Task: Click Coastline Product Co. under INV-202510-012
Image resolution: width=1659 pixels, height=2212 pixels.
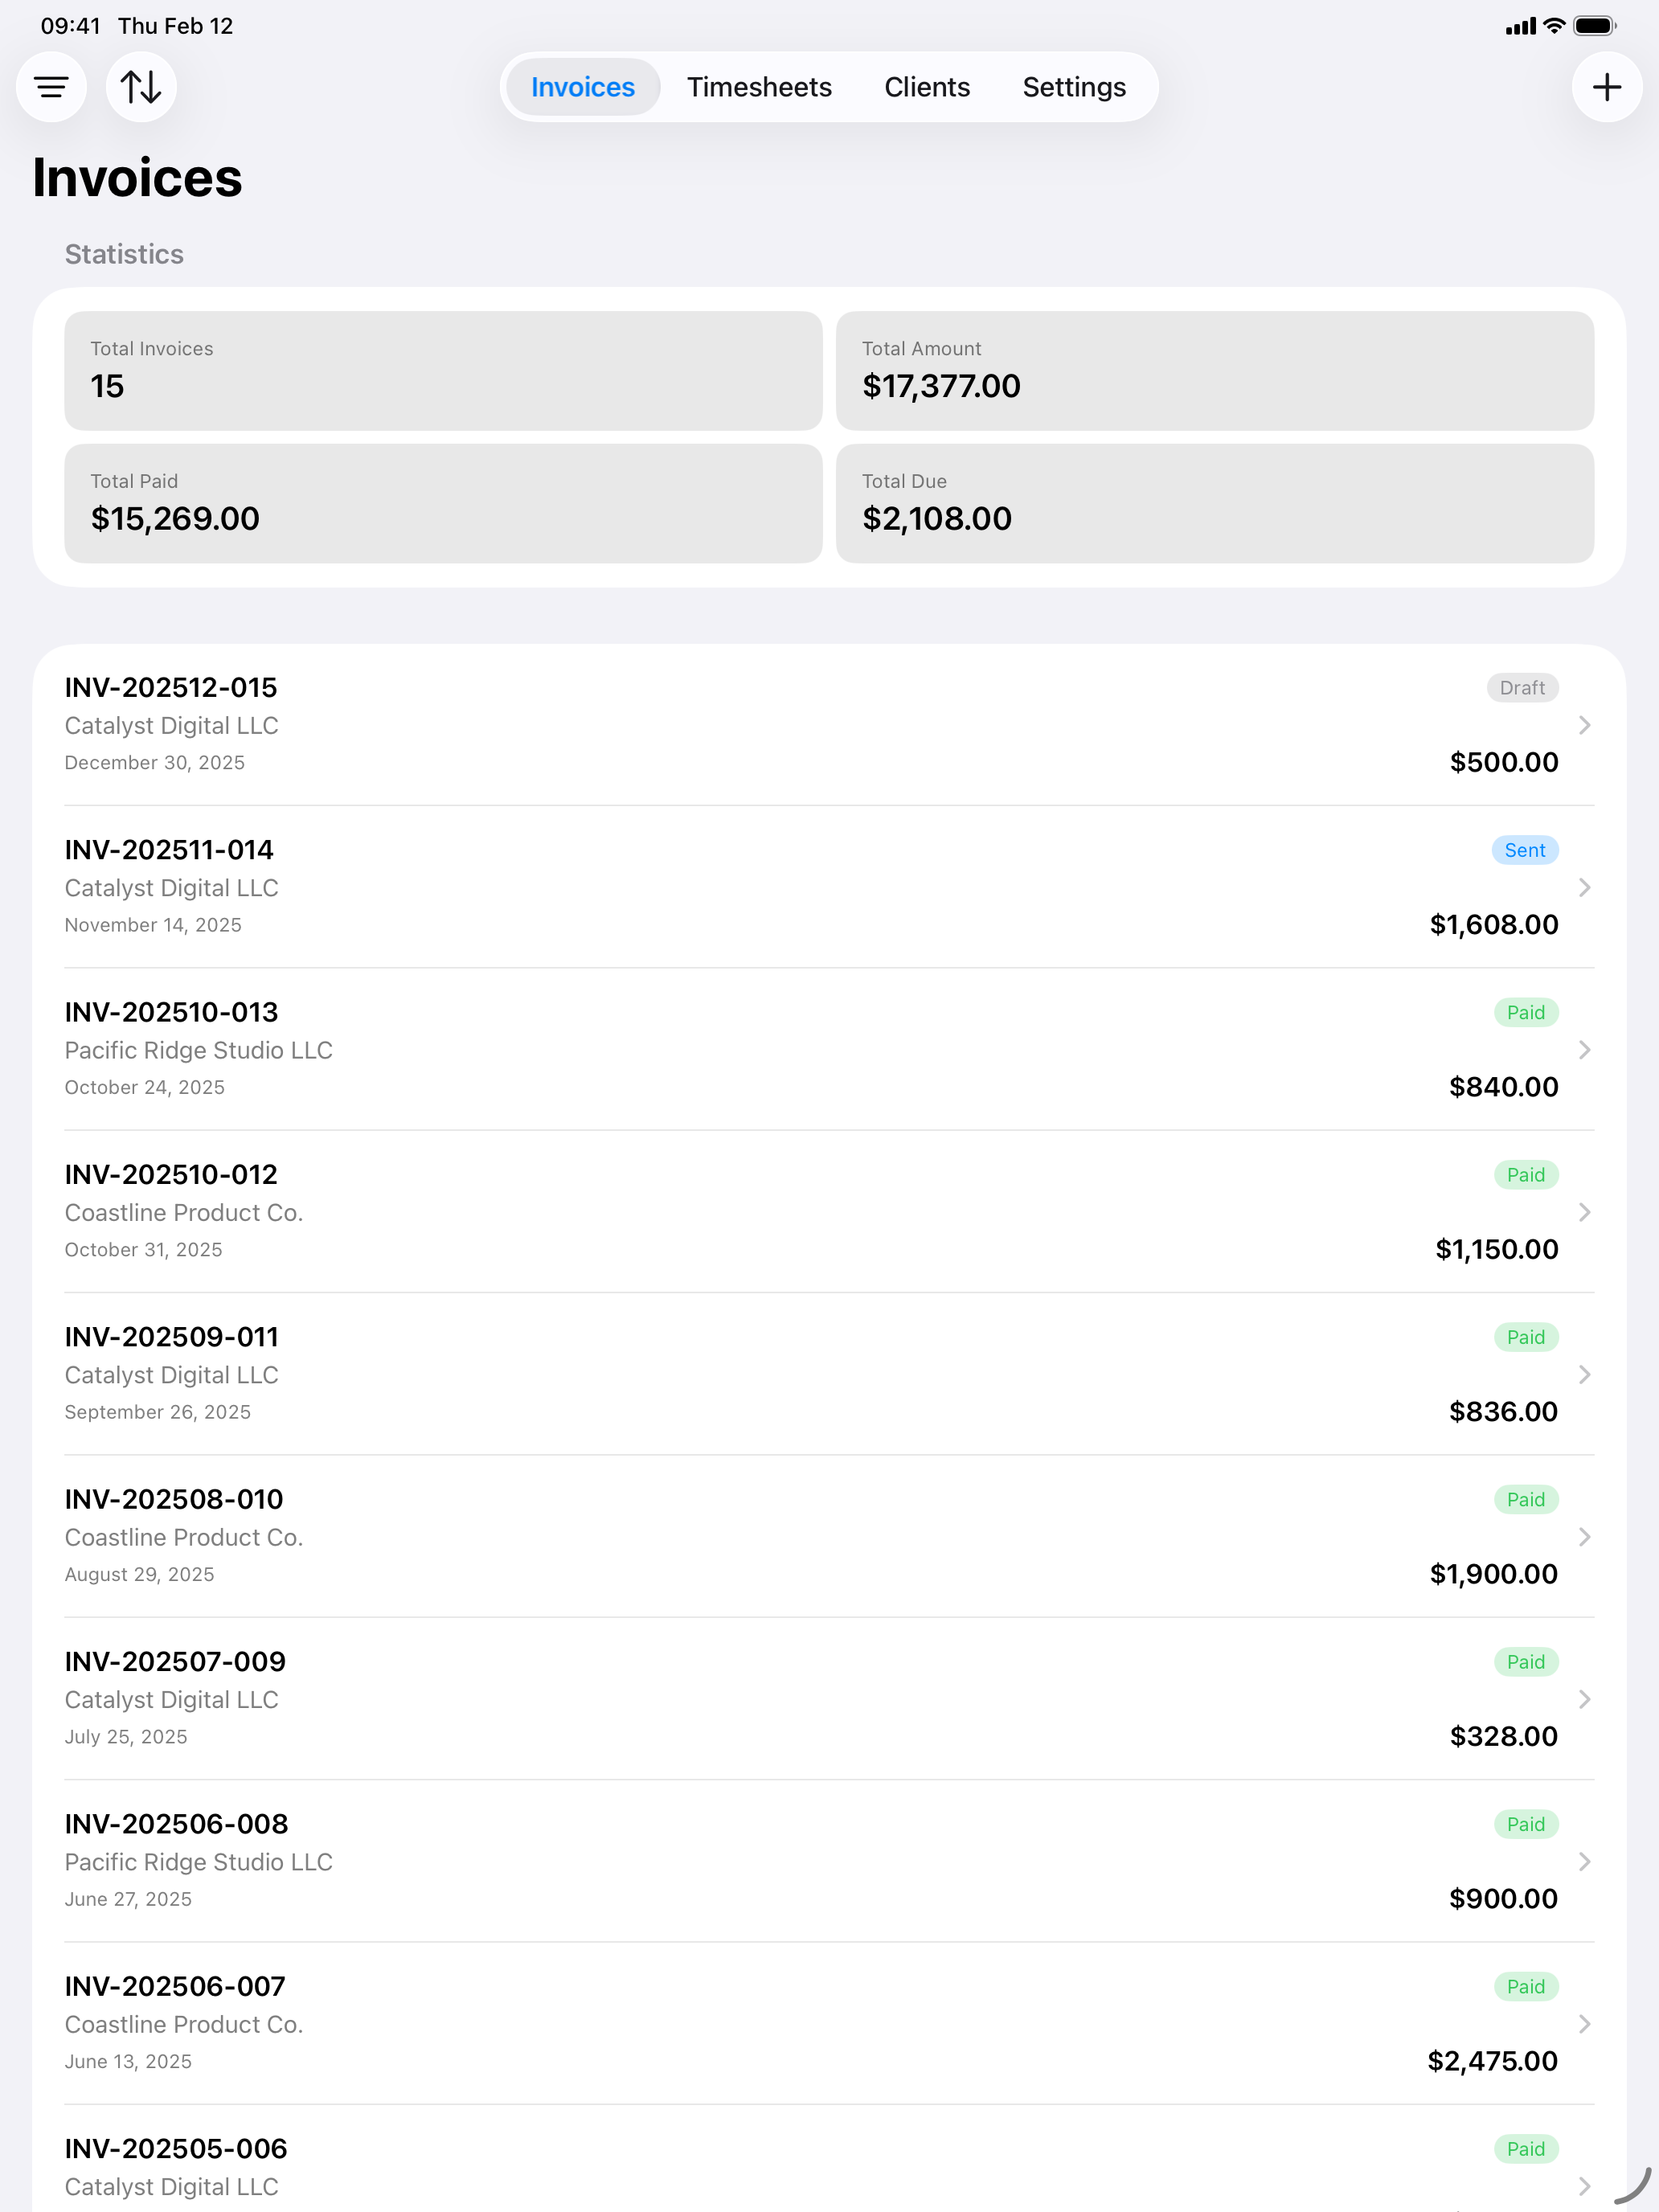Action: pyautogui.click(x=184, y=1212)
